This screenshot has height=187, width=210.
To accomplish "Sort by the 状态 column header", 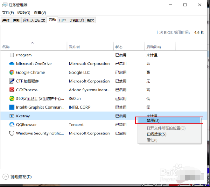I will click(119, 47).
